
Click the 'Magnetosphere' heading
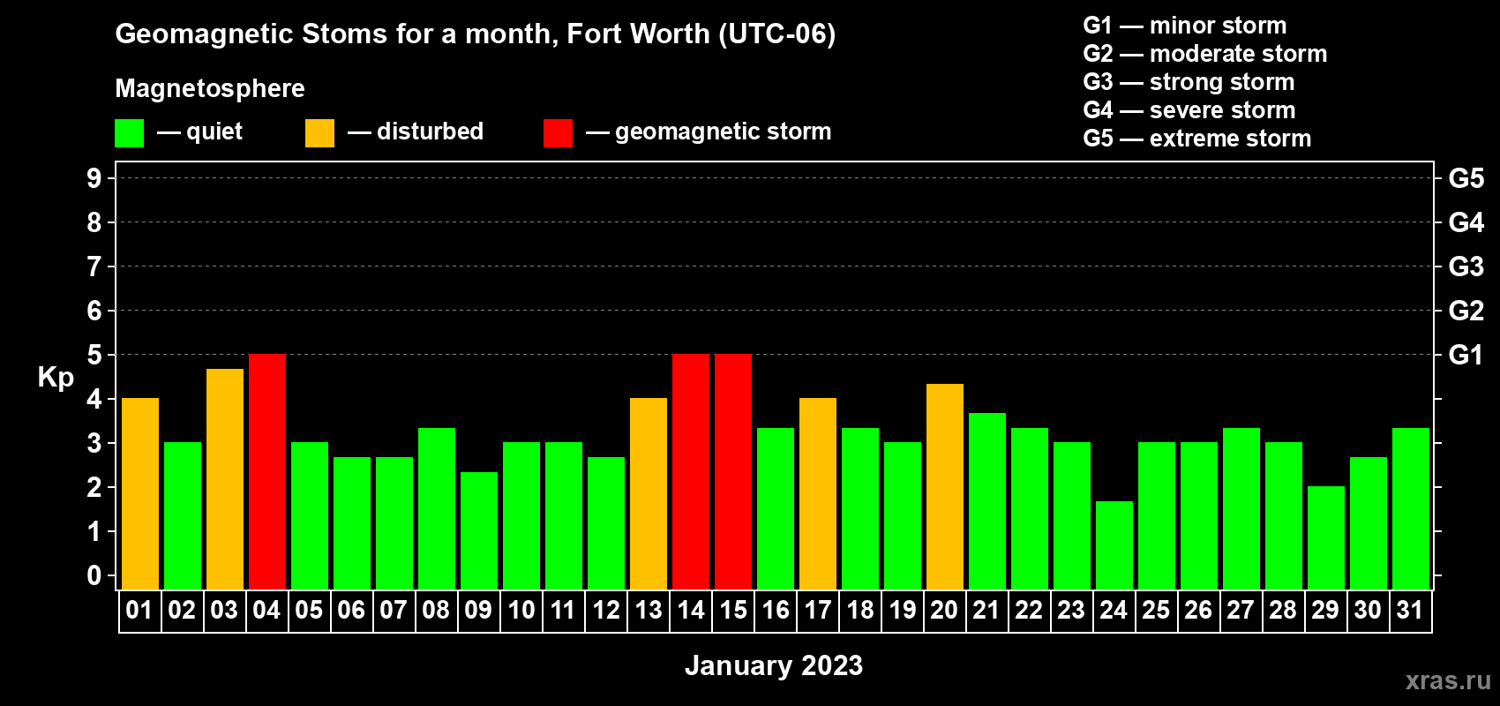(x=210, y=88)
